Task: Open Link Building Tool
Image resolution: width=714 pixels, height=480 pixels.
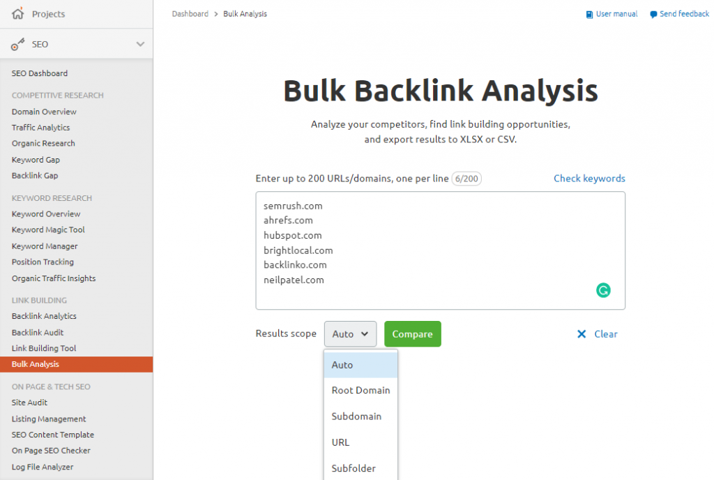Action: (44, 348)
